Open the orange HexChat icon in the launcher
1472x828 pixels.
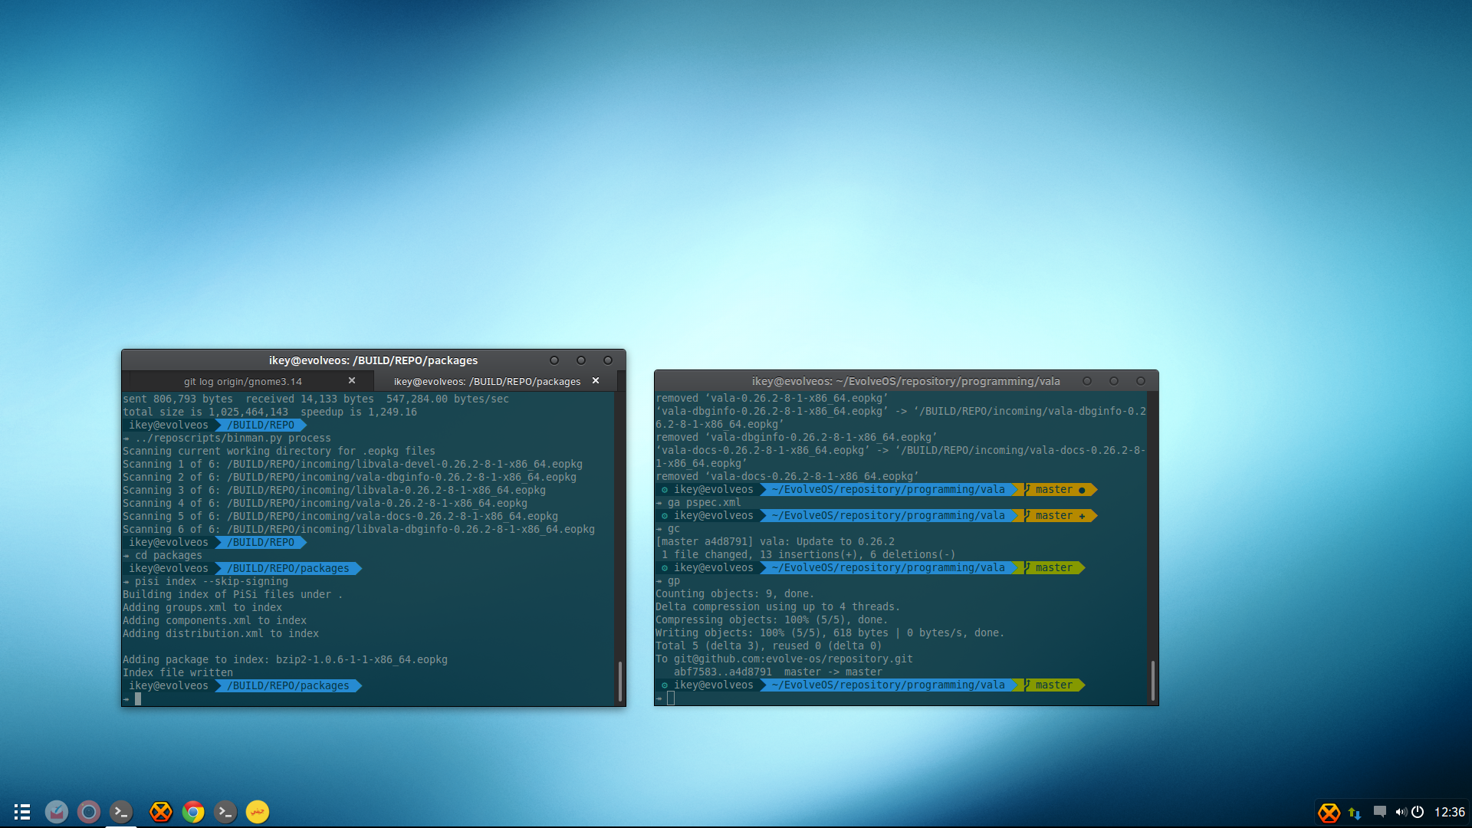coord(161,812)
